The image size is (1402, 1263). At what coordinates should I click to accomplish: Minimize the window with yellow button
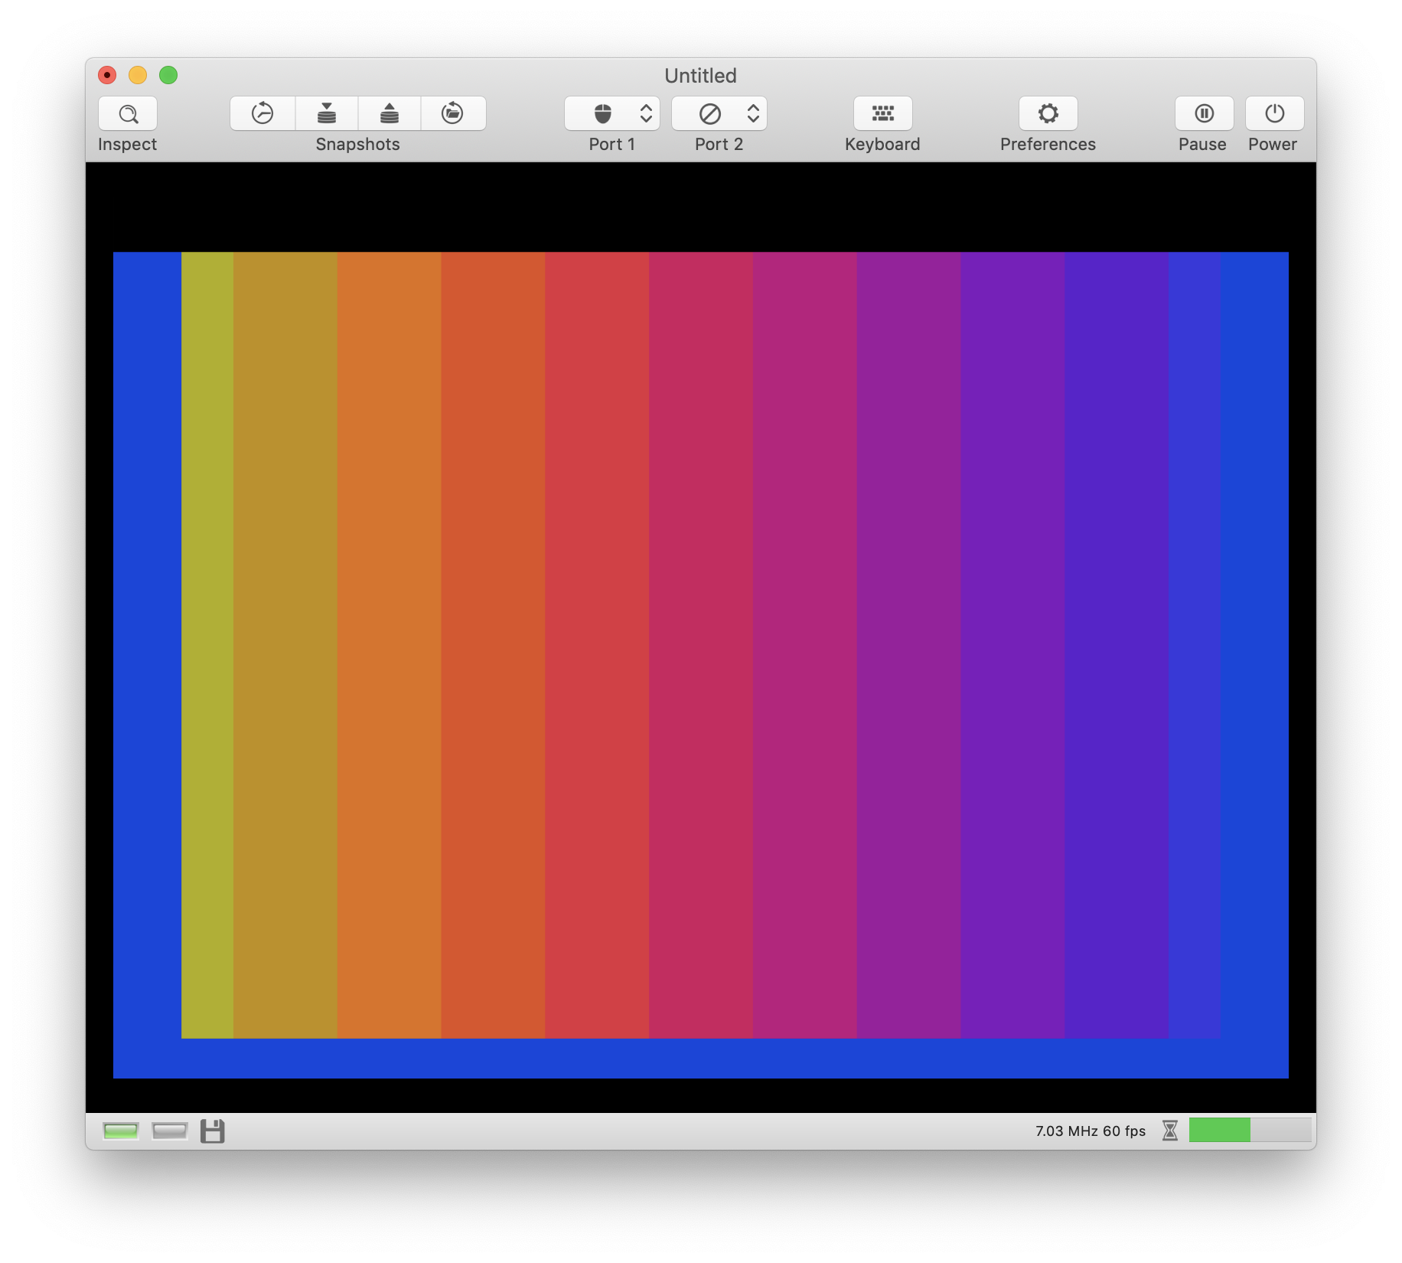click(x=138, y=75)
